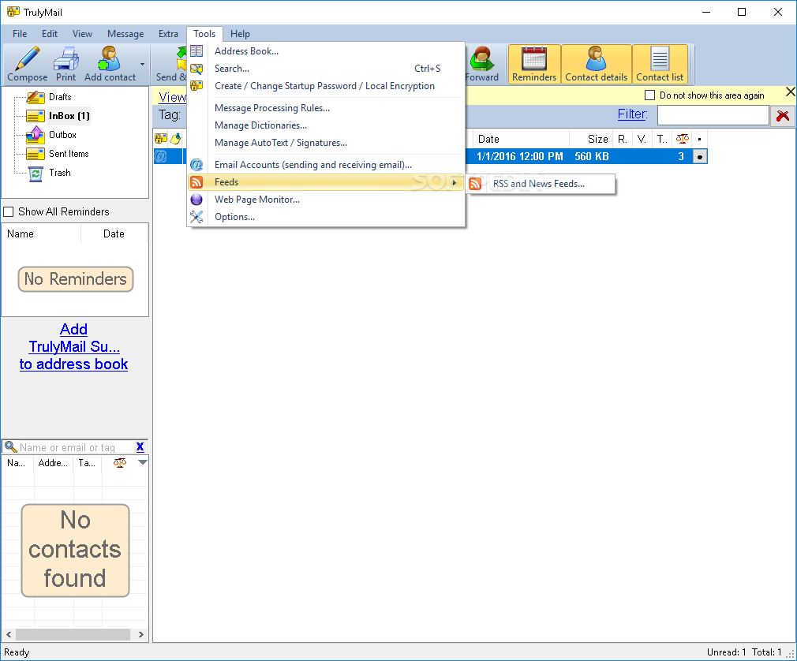Sort messages by Date column
This screenshot has width=797, height=661.
click(x=521, y=139)
